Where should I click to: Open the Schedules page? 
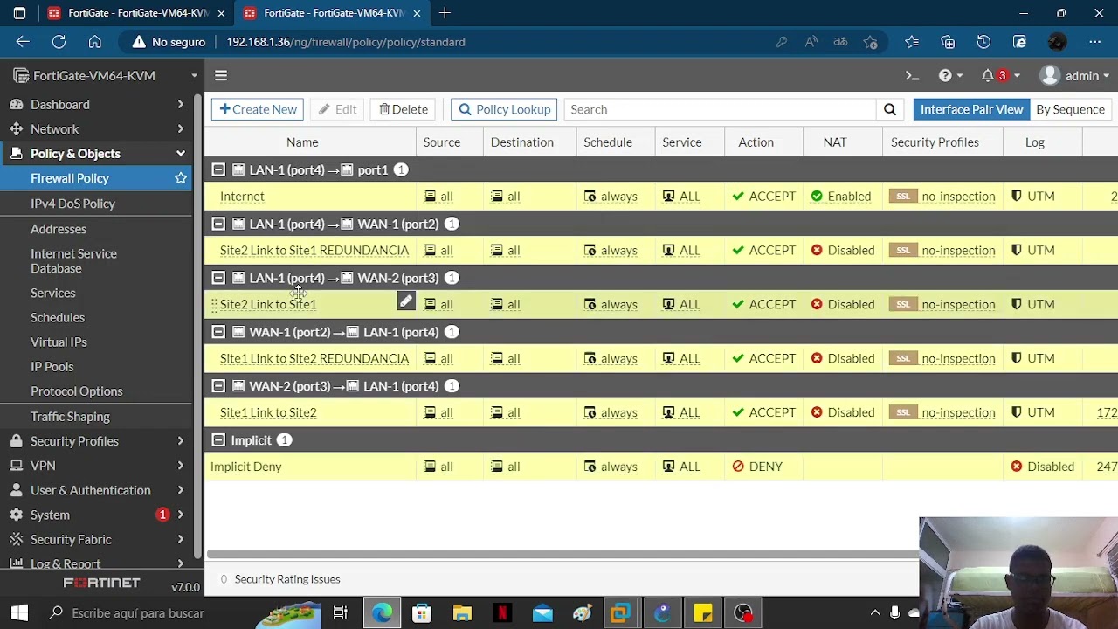58,318
